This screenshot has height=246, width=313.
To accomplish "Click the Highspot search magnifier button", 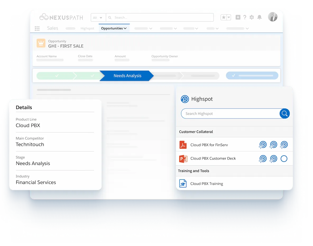I will coord(284,114).
